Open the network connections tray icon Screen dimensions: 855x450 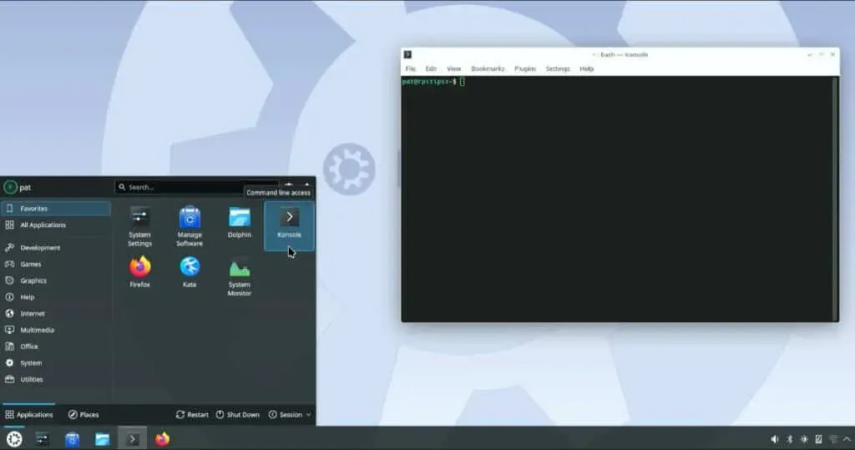pyautogui.click(x=832, y=439)
